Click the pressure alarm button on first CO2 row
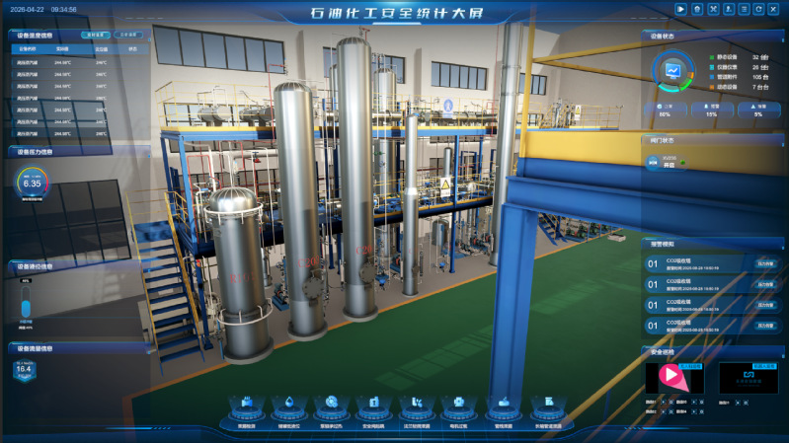The image size is (789, 443). click(765, 264)
